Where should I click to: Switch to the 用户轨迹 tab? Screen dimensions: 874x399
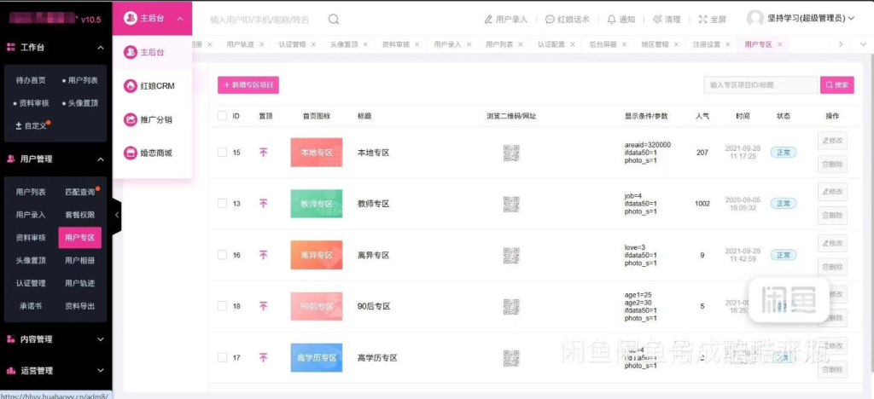point(240,44)
